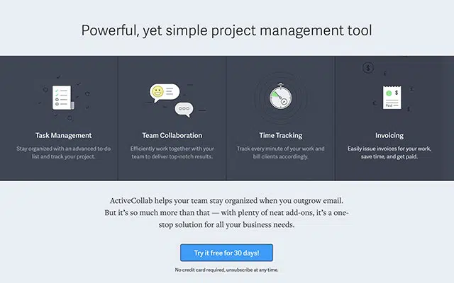Click the 'Efficiently work together' description text
Viewport: 454px width, 283px height.
point(172,152)
